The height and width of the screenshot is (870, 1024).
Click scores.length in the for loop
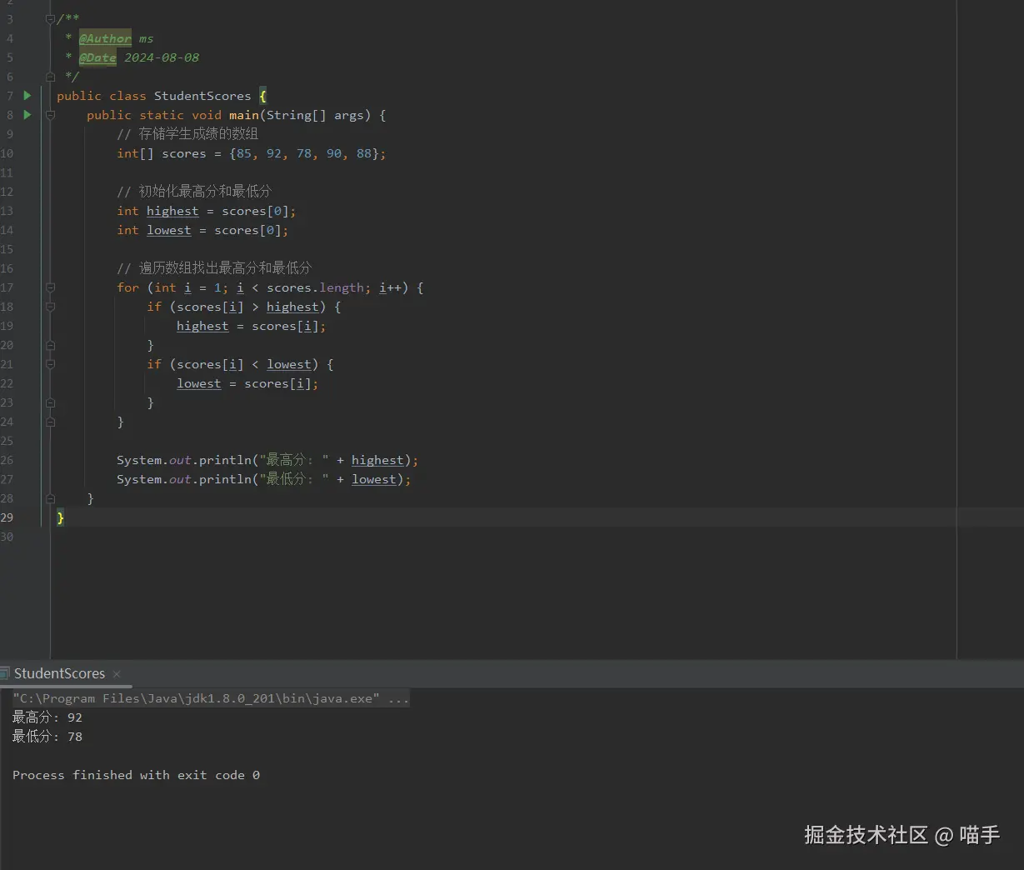pyautogui.click(x=316, y=287)
